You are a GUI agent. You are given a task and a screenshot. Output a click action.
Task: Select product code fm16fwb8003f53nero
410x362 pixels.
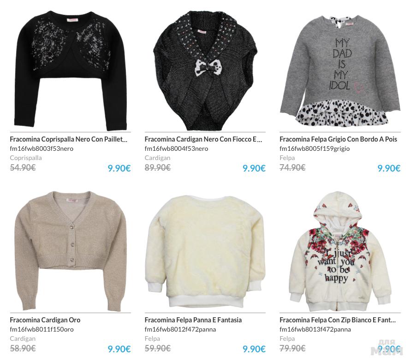42,149
